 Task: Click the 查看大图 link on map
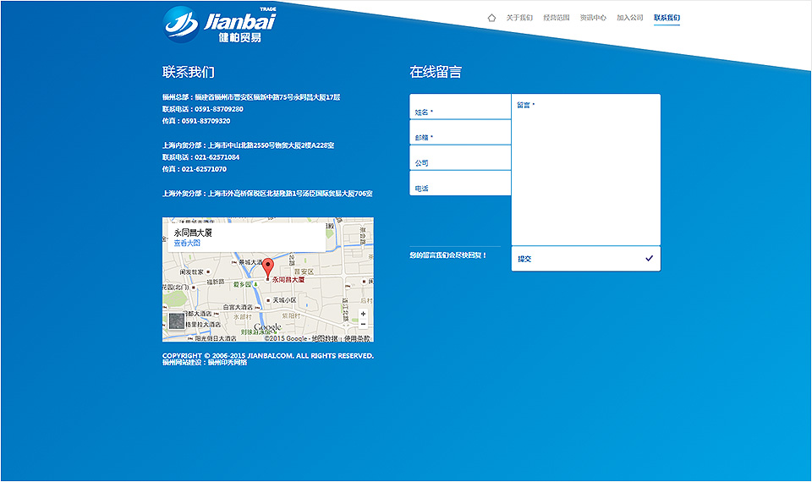pos(187,244)
